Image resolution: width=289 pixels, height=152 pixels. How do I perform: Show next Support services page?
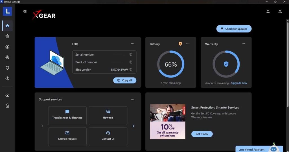(133, 126)
